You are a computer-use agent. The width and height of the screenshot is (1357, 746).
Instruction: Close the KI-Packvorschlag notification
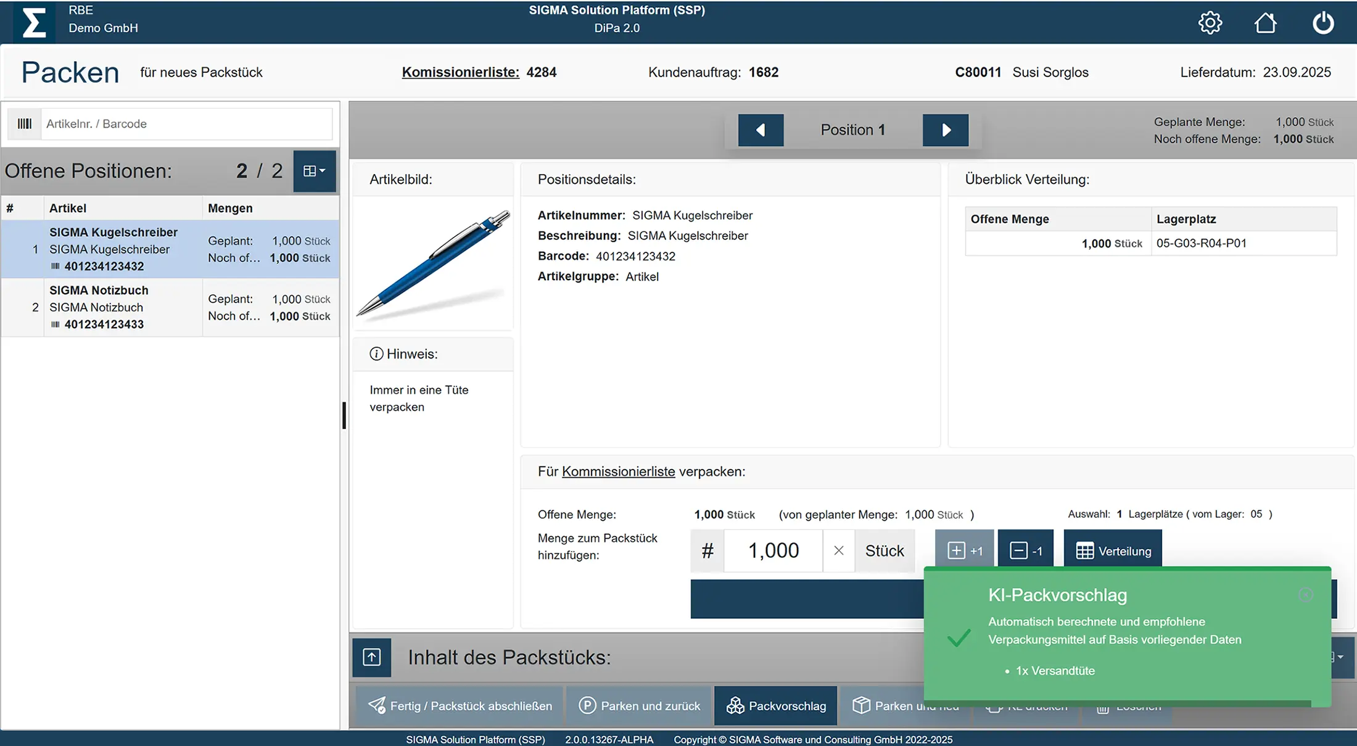pyautogui.click(x=1305, y=594)
